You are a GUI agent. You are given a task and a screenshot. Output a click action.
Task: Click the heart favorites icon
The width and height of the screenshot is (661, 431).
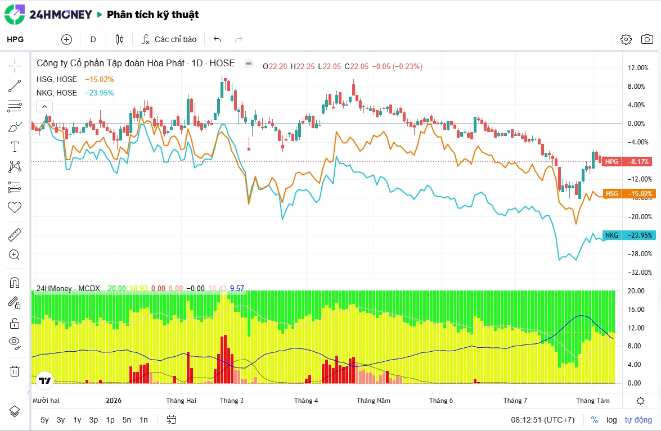tap(15, 207)
